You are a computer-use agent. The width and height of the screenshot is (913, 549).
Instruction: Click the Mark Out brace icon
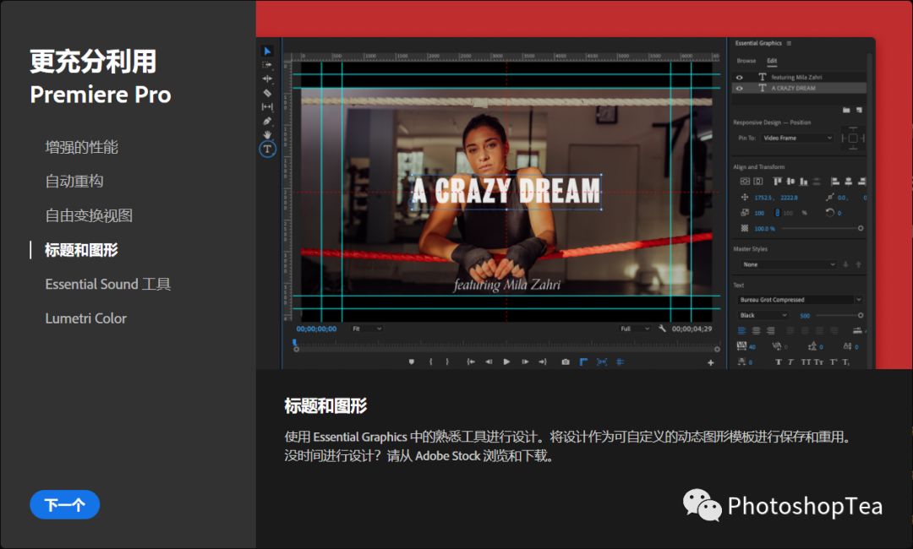pyautogui.click(x=447, y=361)
